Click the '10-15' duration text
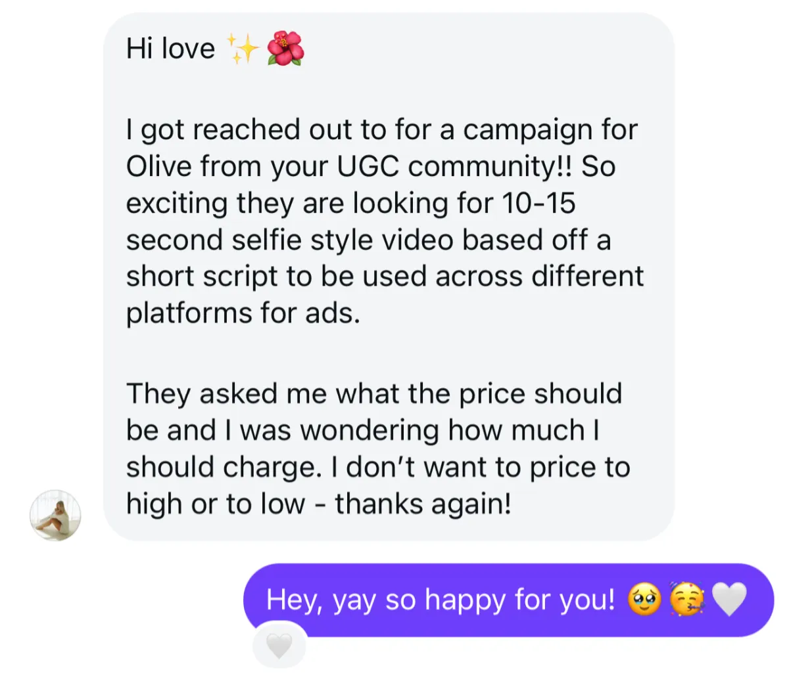This screenshot has height=685, width=789. click(x=539, y=203)
